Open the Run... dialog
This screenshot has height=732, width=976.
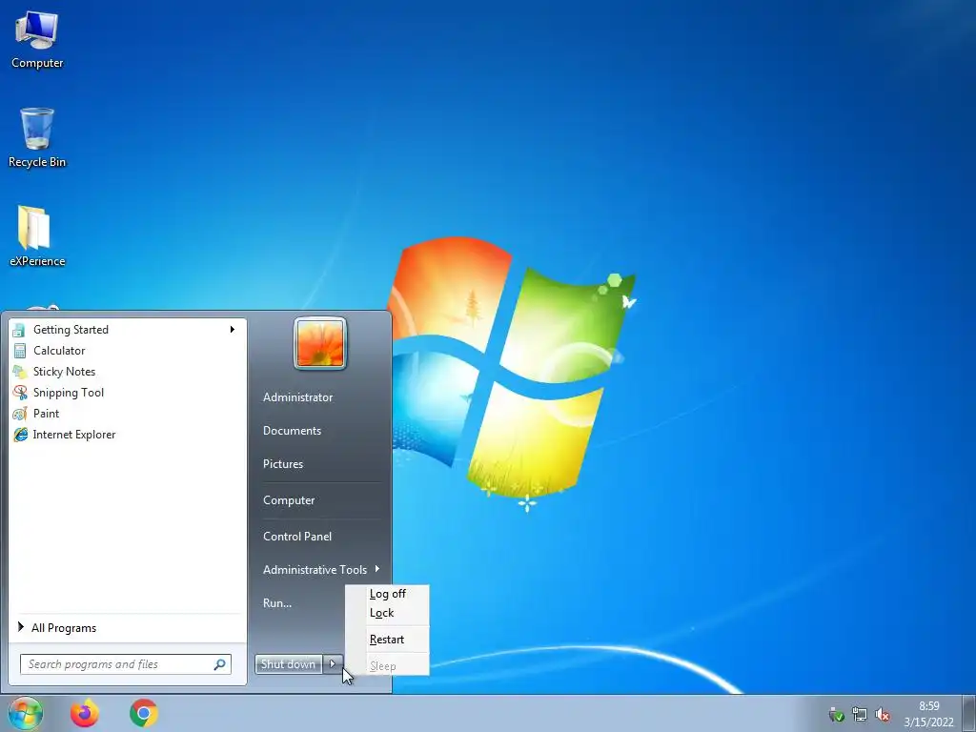pos(277,603)
